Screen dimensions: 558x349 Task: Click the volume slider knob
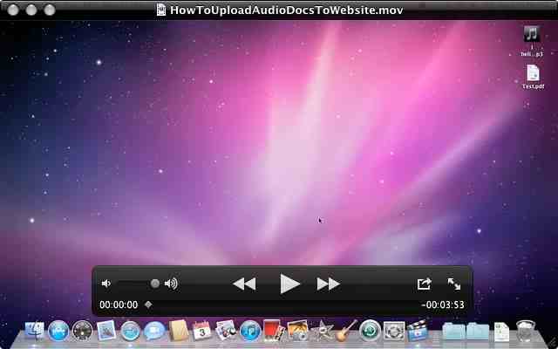click(155, 284)
